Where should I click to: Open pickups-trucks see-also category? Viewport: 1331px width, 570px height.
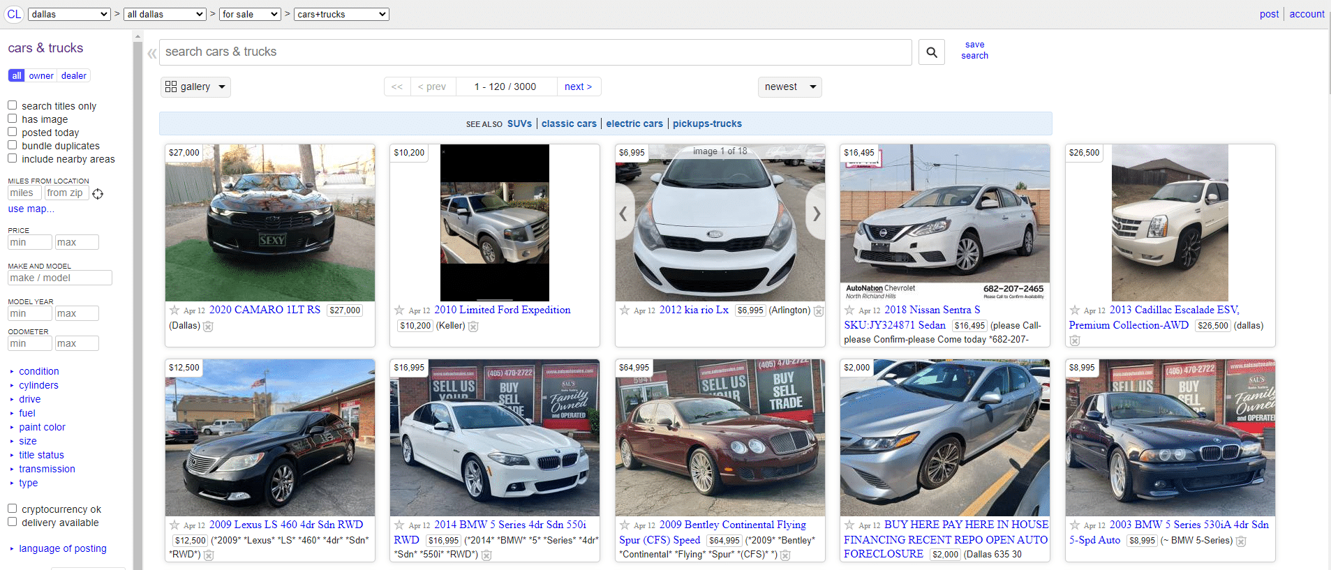[x=707, y=123]
